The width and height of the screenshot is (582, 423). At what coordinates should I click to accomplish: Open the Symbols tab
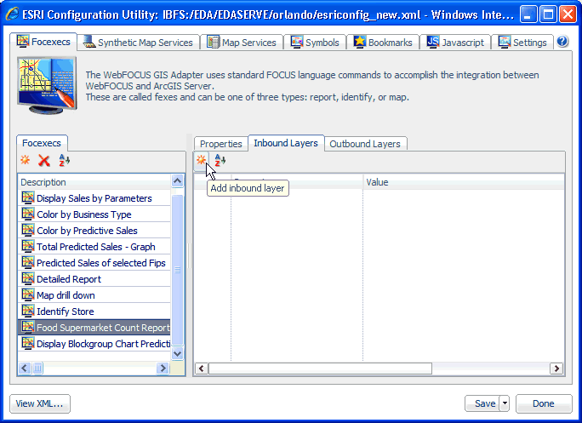pyautogui.click(x=315, y=43)
